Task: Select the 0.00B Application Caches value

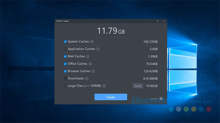Action: pos(154,49)
